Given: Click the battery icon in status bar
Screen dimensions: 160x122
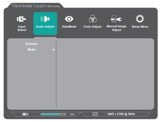Looking at the screenshot, I should pos(25,114).
